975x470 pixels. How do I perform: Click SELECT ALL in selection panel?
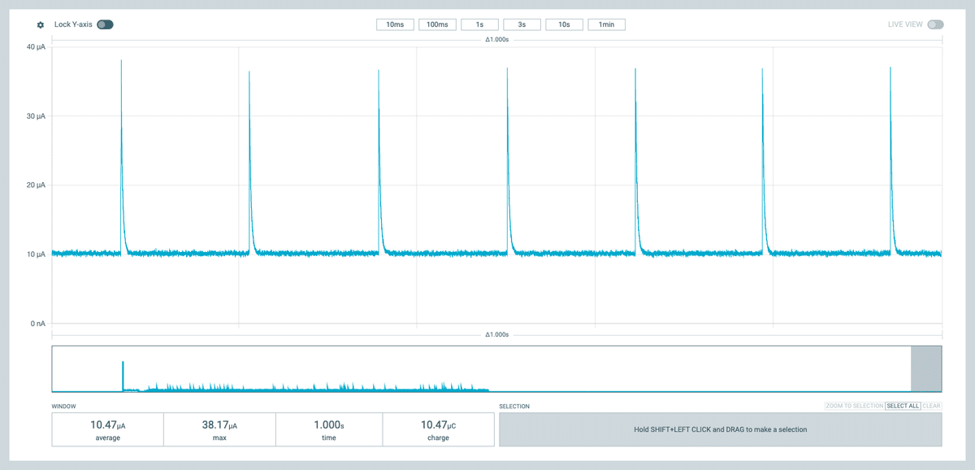[x=903, y=406]
